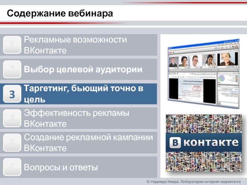The height and width of the screenshot is (185, 247).
Task: Select 'Выбор целевой аудитории' item
Action: point(78,69)
